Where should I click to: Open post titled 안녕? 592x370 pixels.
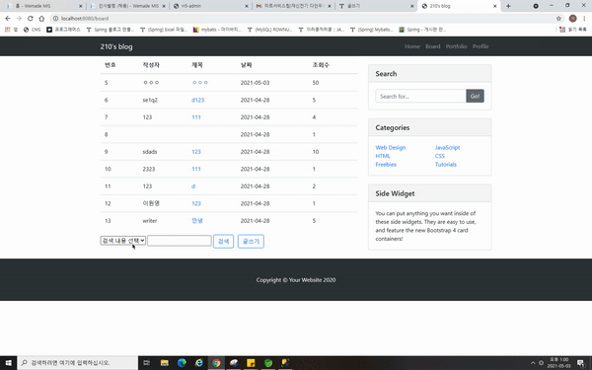[197, 220]
